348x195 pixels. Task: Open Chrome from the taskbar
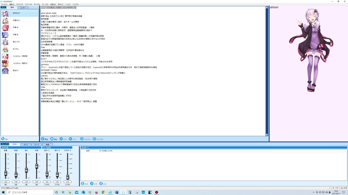point(103,192)
